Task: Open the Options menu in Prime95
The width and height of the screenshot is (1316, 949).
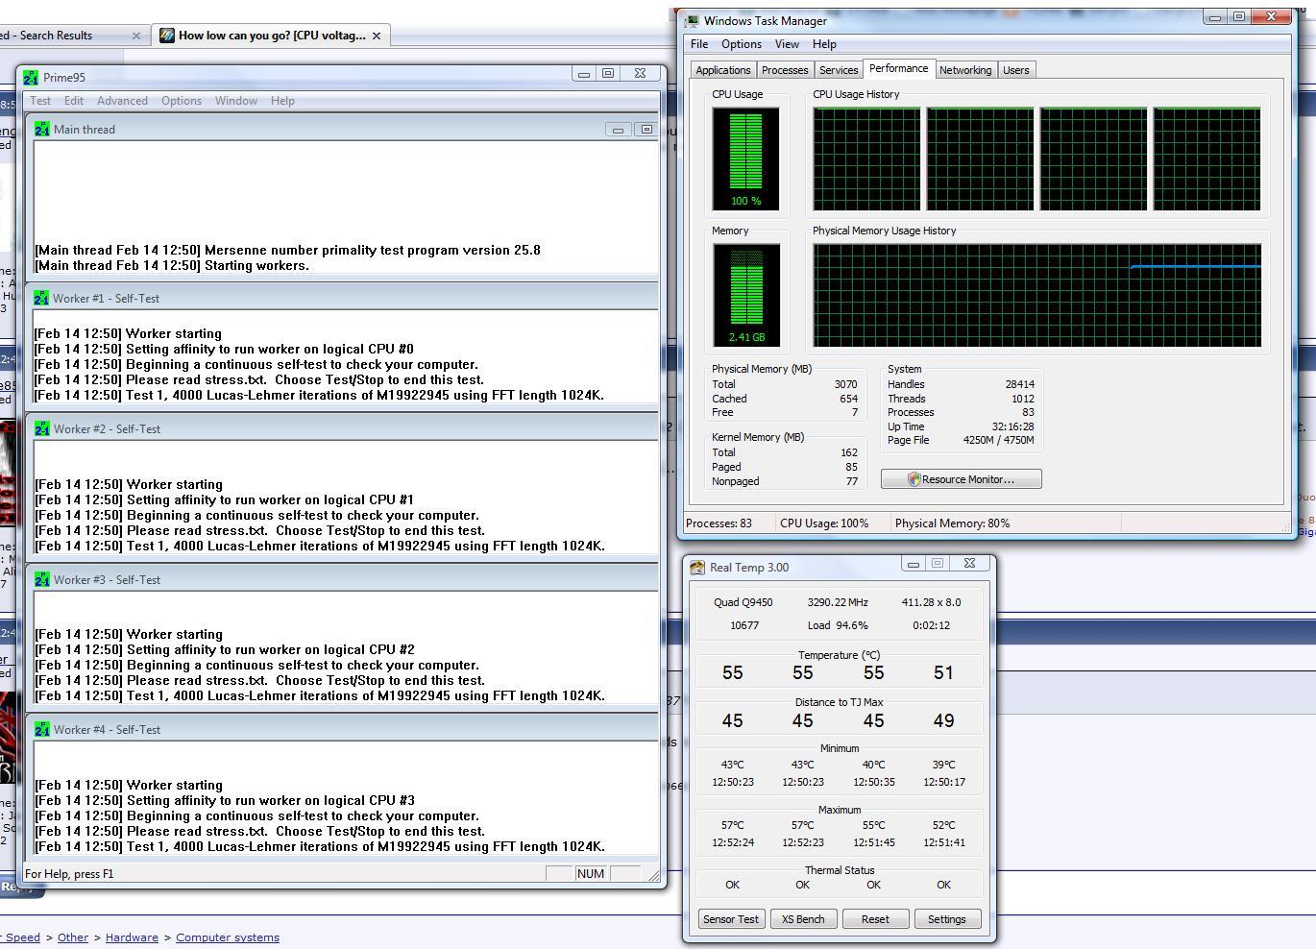Action: pos(182,101)
